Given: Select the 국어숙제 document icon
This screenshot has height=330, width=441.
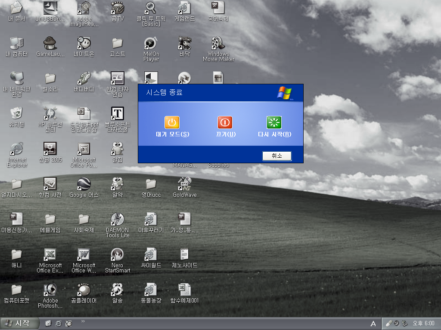Looking at the screenshot, I should click(x=218, y=11).
